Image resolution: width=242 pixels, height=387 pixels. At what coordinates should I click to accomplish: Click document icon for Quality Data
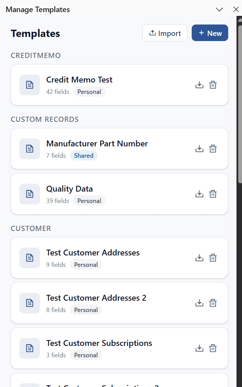click(30, 194)
